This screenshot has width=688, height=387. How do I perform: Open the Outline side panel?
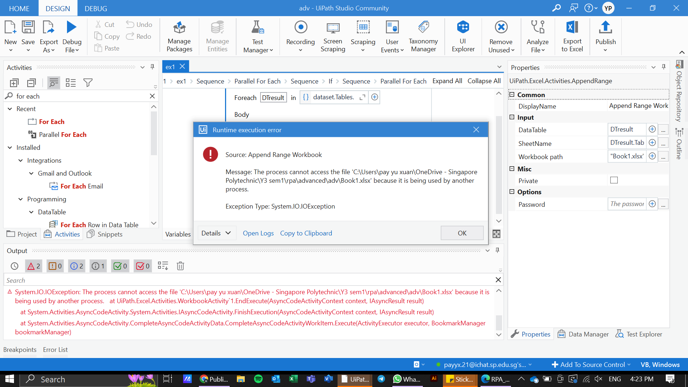click(679, 144)
